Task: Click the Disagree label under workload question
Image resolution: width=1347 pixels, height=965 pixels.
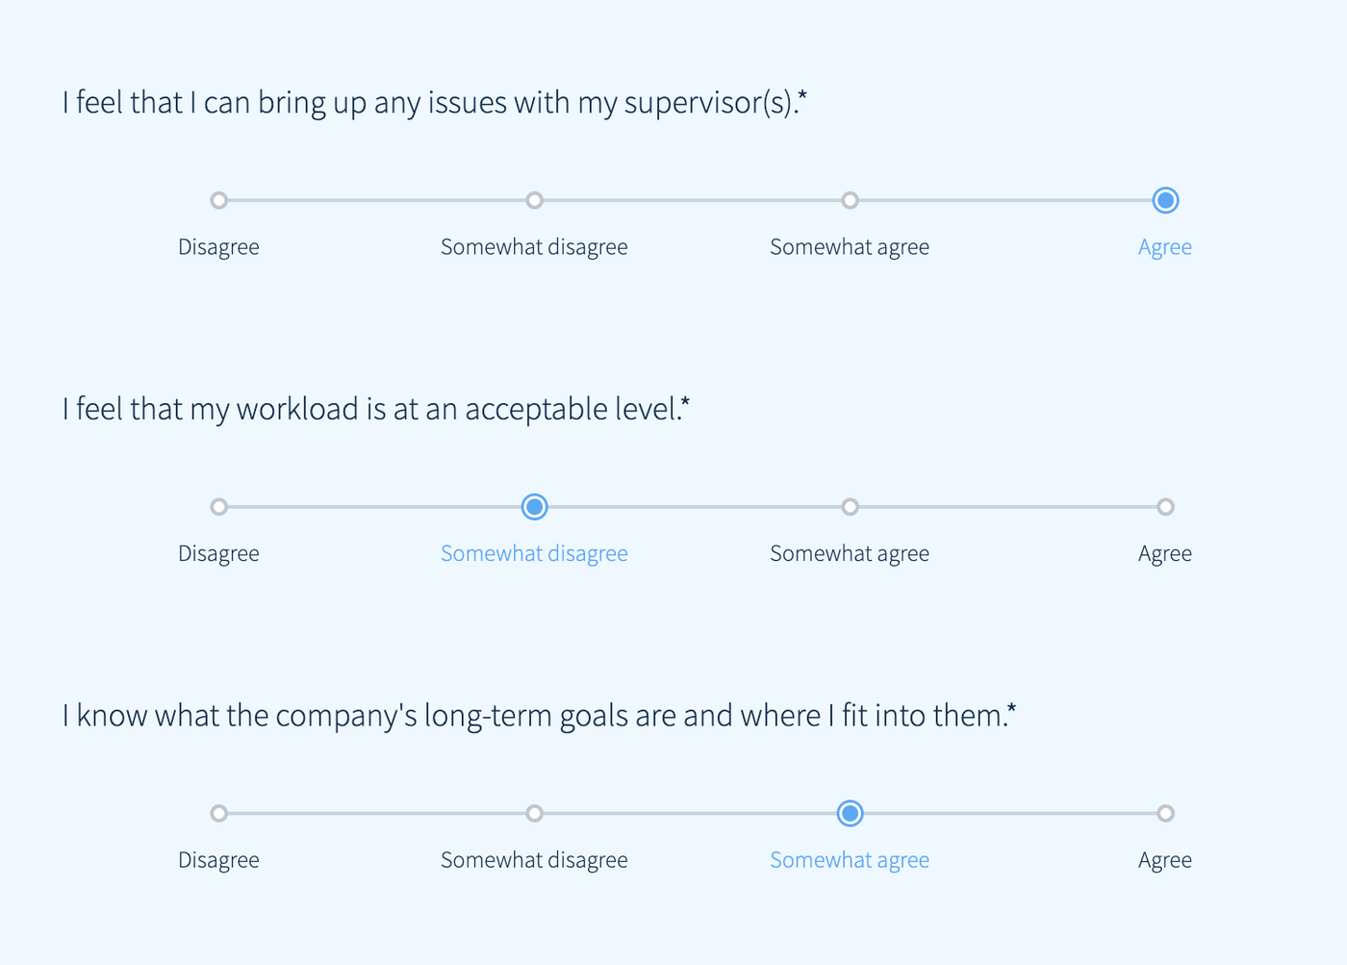Action: [218, 554]
